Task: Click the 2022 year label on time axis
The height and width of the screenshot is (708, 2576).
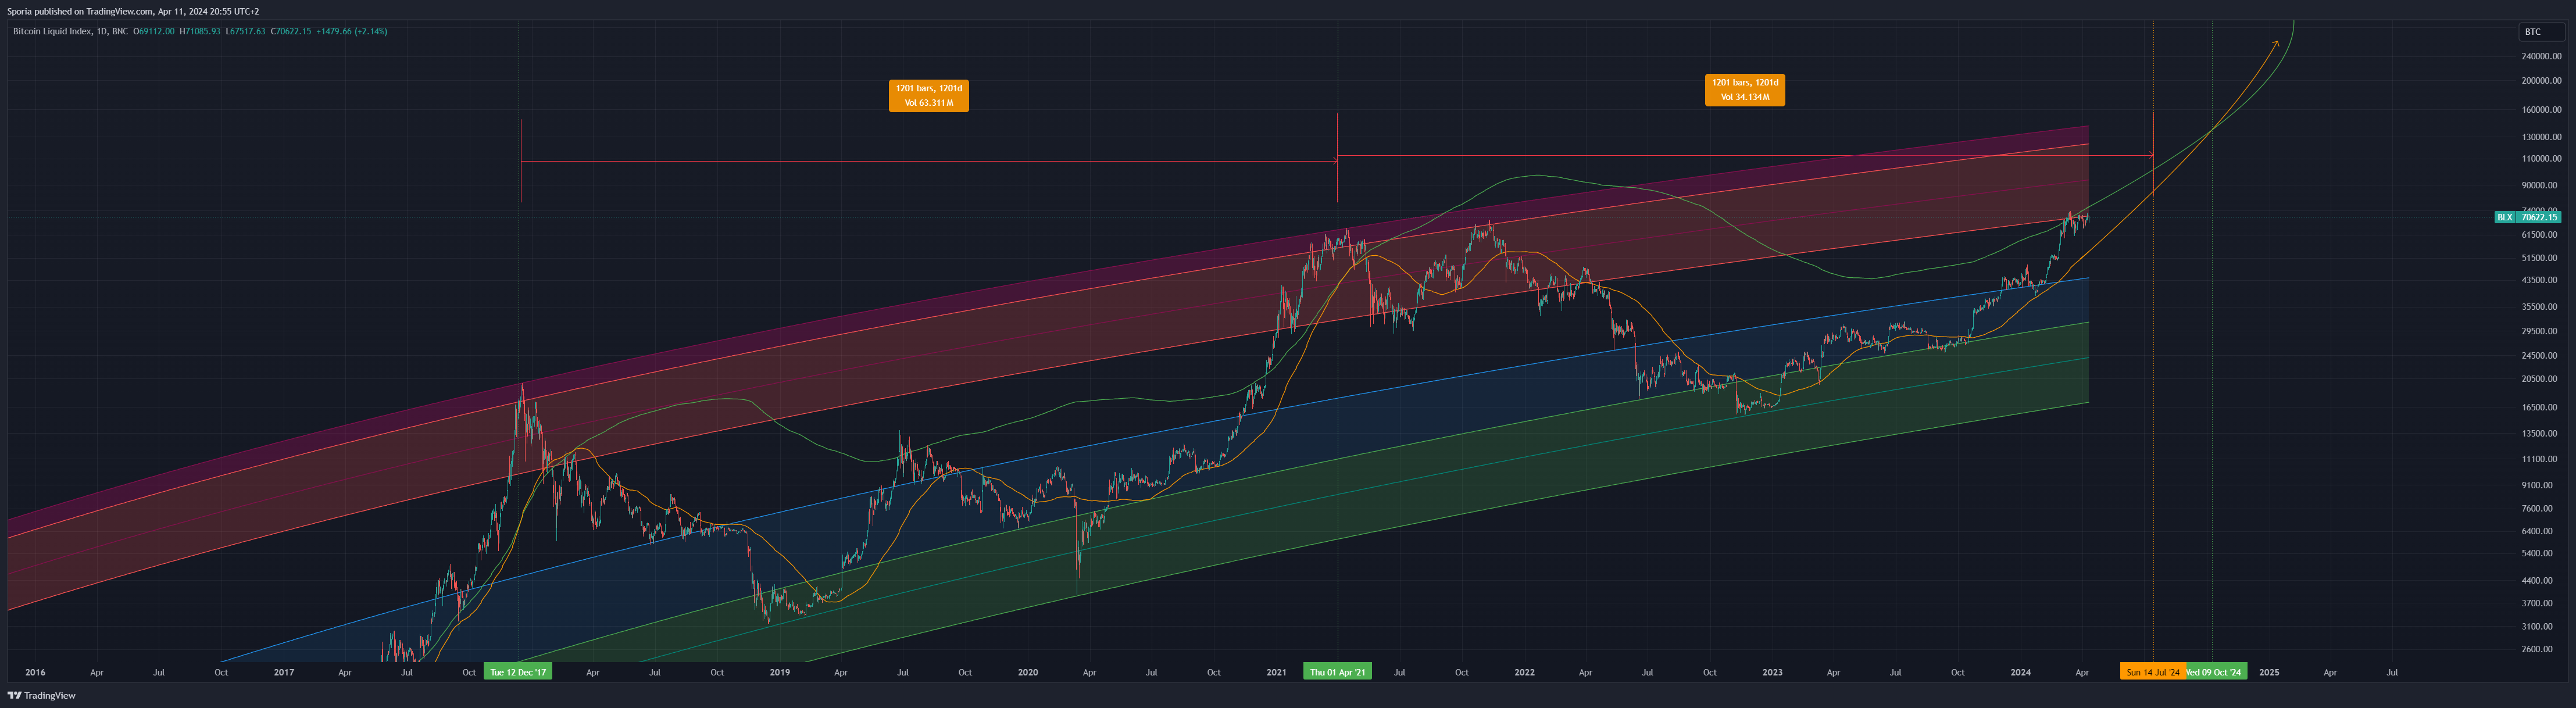Action: click(x=1524, y=672)
